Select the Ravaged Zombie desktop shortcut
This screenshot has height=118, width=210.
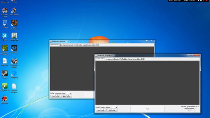pyautogui.click(x=5, y=50)
